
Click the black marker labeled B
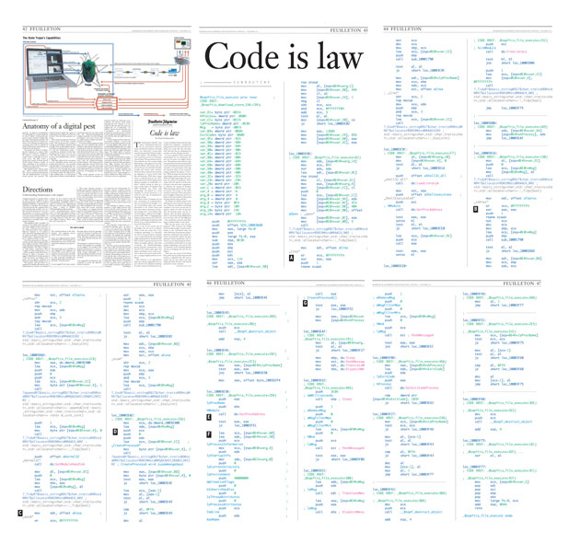pos(475,209)
